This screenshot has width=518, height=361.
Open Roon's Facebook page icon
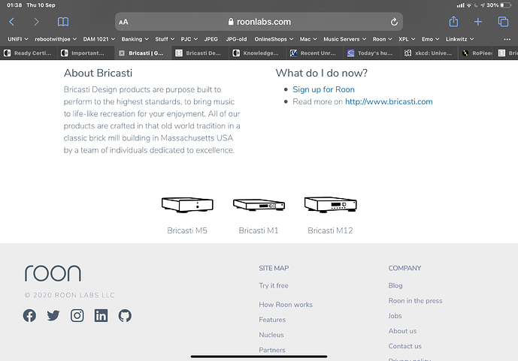29,315
